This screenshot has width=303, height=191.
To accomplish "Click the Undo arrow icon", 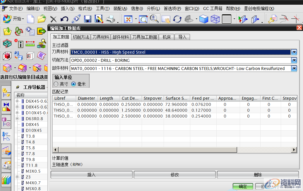I will pos(64,19).
